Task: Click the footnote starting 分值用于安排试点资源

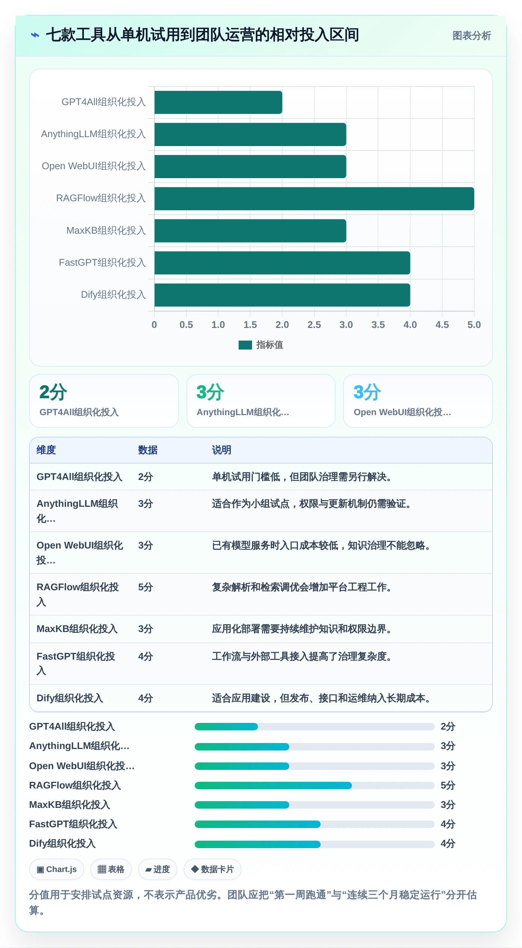Action: click(253, 903)
